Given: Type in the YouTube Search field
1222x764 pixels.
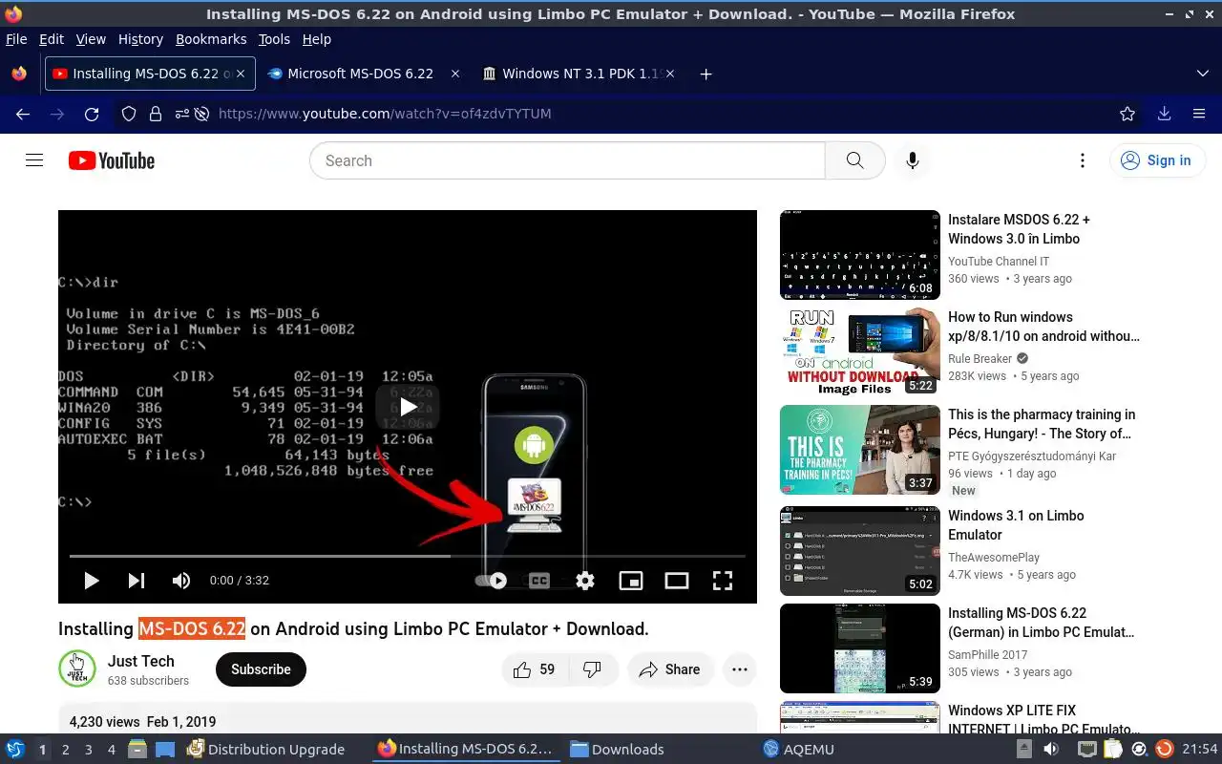Looking at the screenshot, I should point(567,160).
